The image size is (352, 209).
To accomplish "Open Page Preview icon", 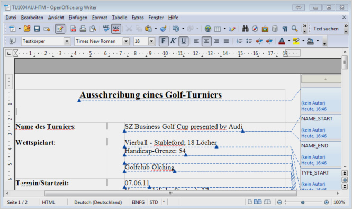I will 93,29.
